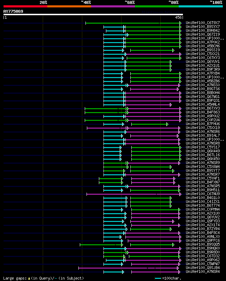Click the UniRef100_B7FHU6 label
The image size is (226, 281).
click(x=203, y=124)
